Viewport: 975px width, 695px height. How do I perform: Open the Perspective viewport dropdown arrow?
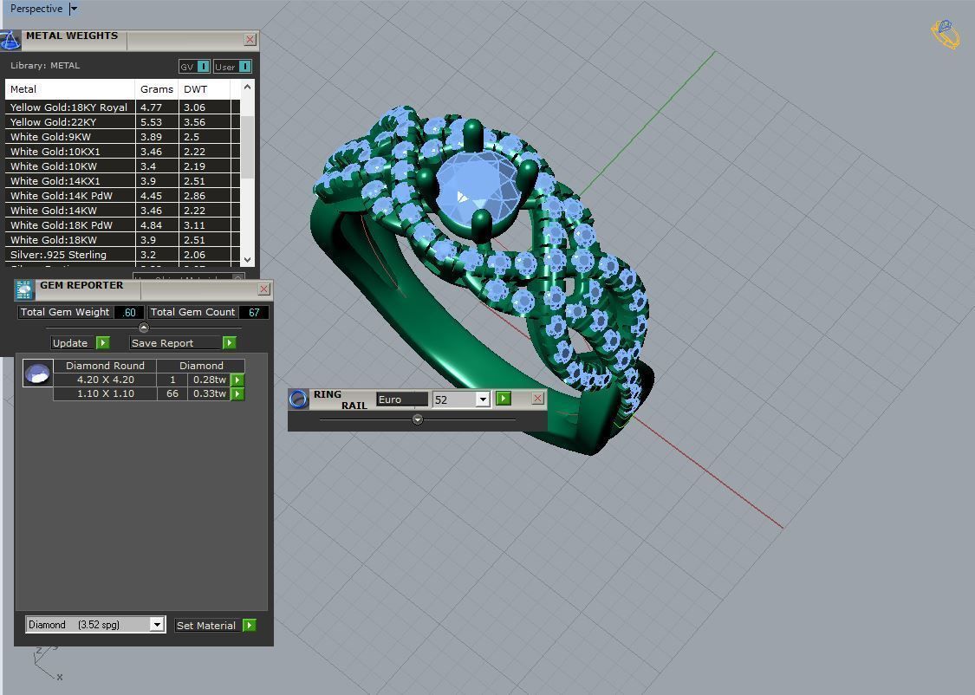(x=74, y=9)
